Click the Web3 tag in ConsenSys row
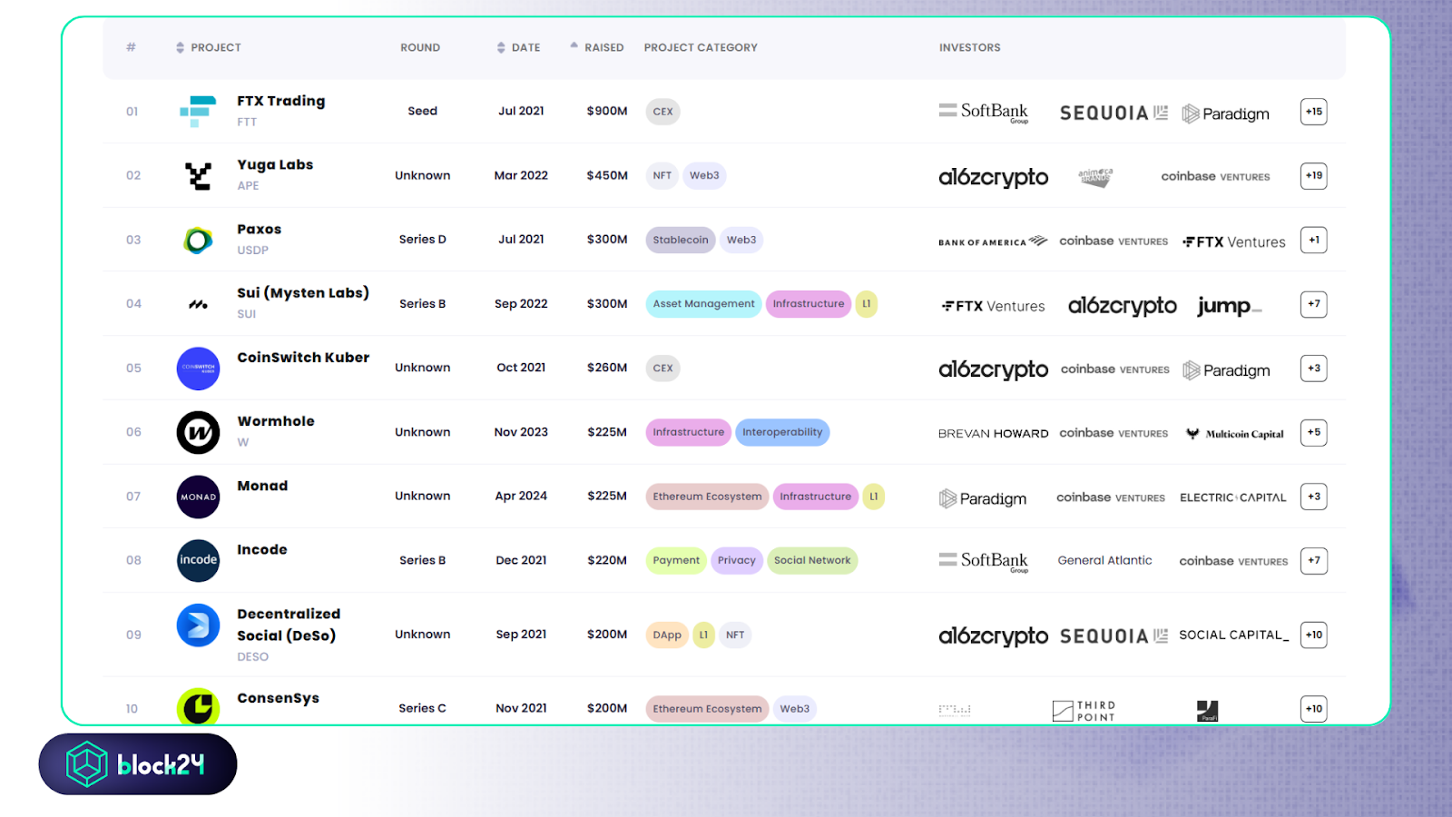The image size is (1452, 817). pyautogui.click(x=795, y=709)
